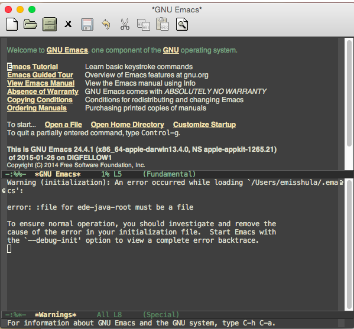The image size is (354, 329).
Task: Cut with the scissors icon
Action: [125, 24]
